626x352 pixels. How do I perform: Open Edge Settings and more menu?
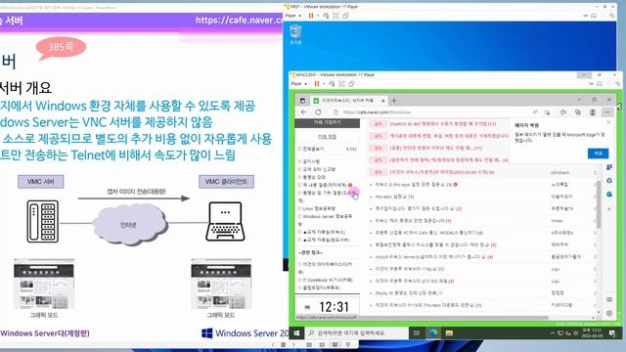click(607, 112)
